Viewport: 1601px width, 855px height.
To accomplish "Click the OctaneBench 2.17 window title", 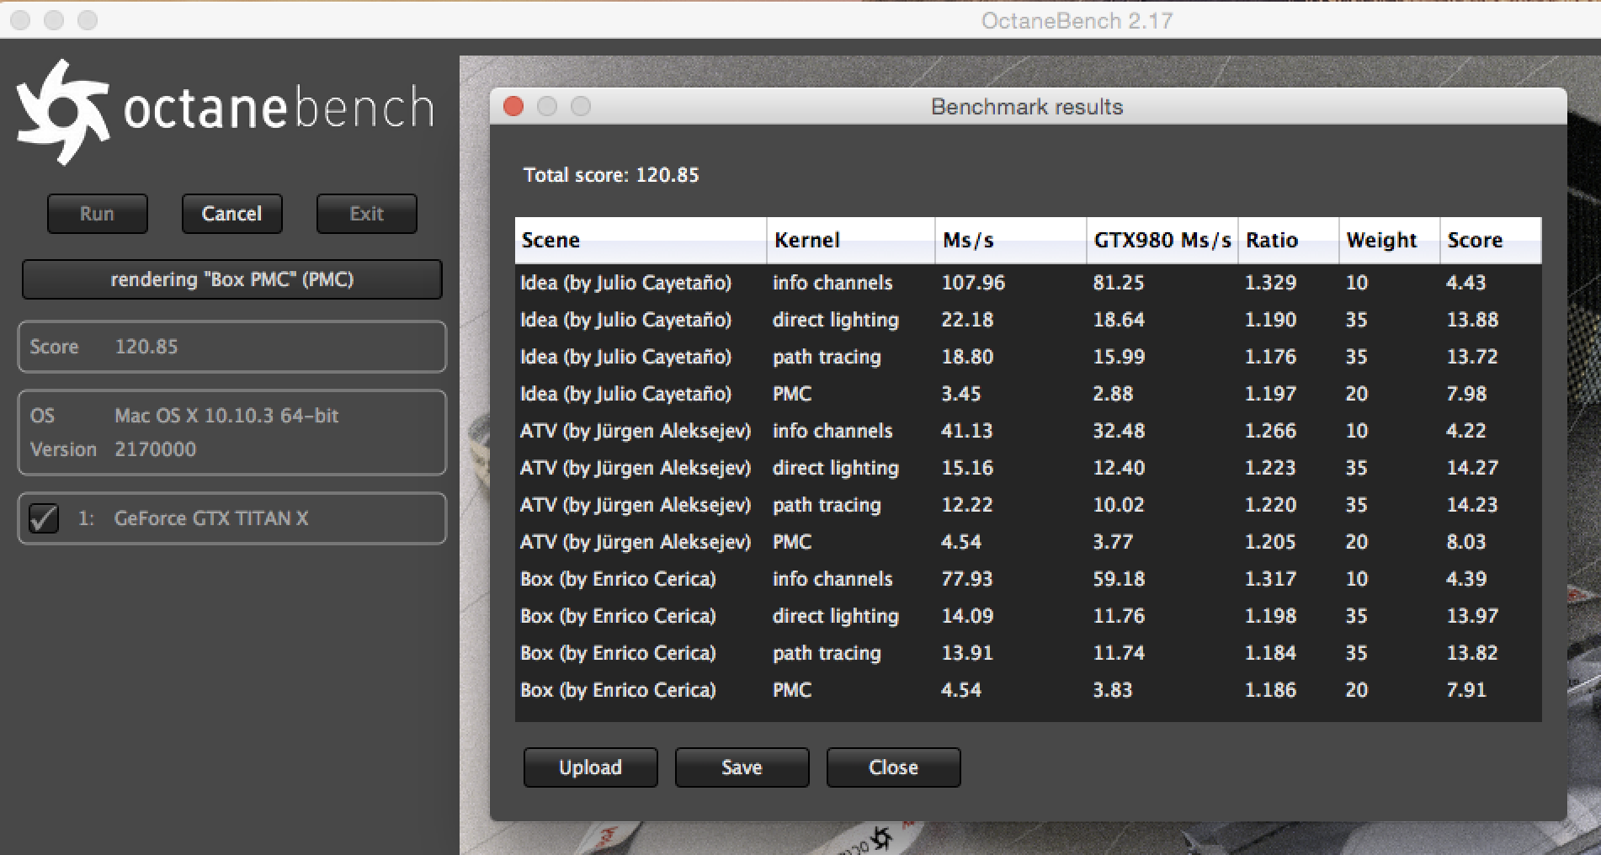I will point(1077,20).
